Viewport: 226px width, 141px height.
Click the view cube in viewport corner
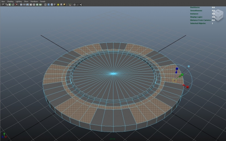point(218,15)
